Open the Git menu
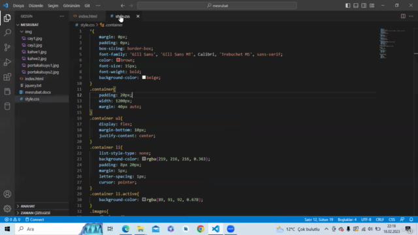418x235 pixels. (x=87, y=6)
